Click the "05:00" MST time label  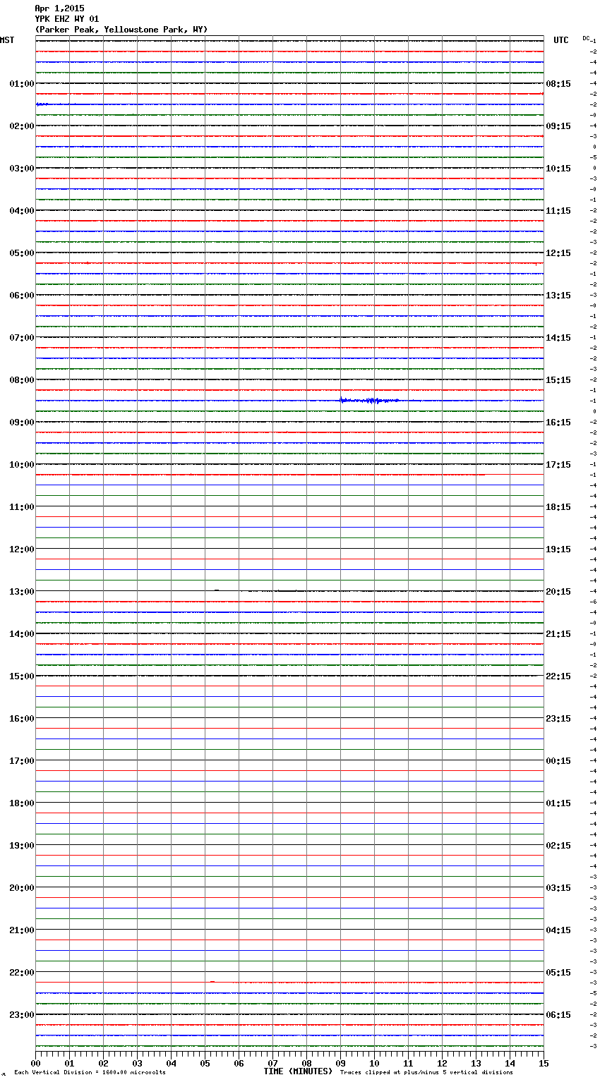[22, 253]
